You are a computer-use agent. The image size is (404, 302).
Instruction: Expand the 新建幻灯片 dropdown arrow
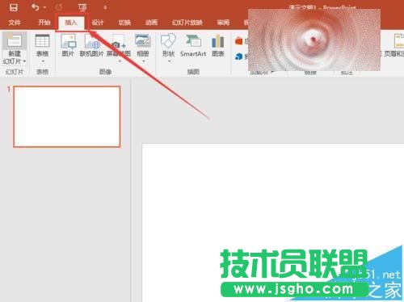point(24,61)
